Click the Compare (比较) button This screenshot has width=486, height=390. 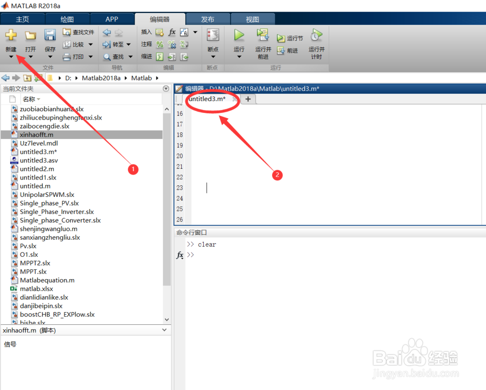tap(74, 45)
